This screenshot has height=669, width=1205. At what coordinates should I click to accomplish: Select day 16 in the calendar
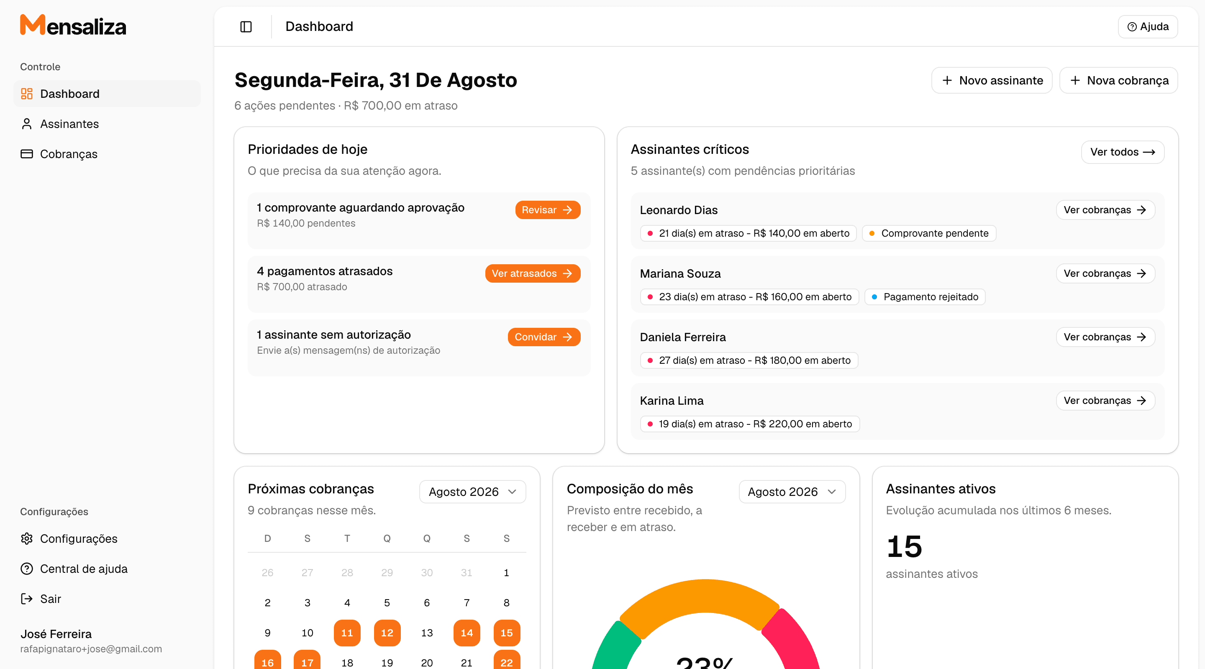268,660
